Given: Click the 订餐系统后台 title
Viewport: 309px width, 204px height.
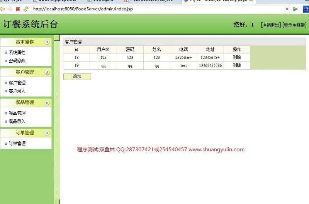Looking at the screenshot, I should click(x=30, y=24).
